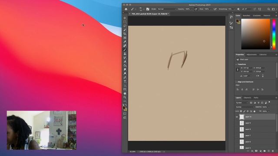
Task: Select the Rectangle shape tool
Action: tap(125, 89)
